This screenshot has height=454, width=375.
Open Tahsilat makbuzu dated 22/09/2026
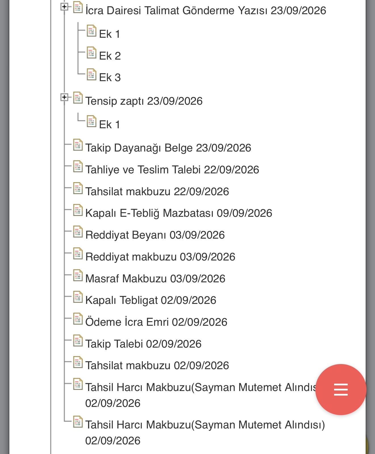point(157,192)
